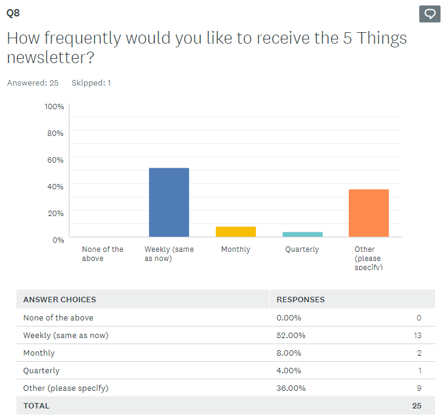The height and width of the screenshot is (420, 446).
Task: Click the 36.00% response value
Action: click(x=291, y=388)
